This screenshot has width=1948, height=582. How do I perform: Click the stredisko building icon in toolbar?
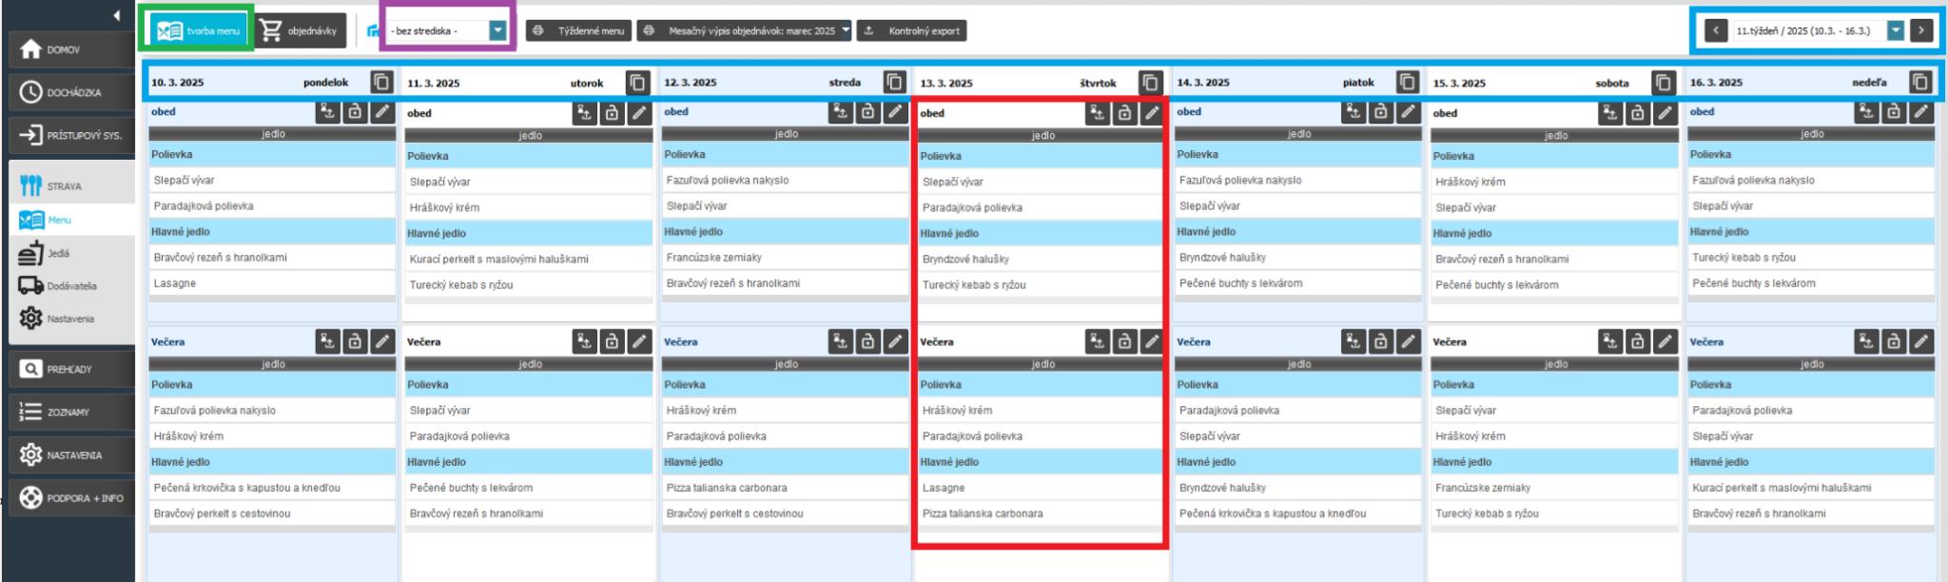(x=374, y=30)
